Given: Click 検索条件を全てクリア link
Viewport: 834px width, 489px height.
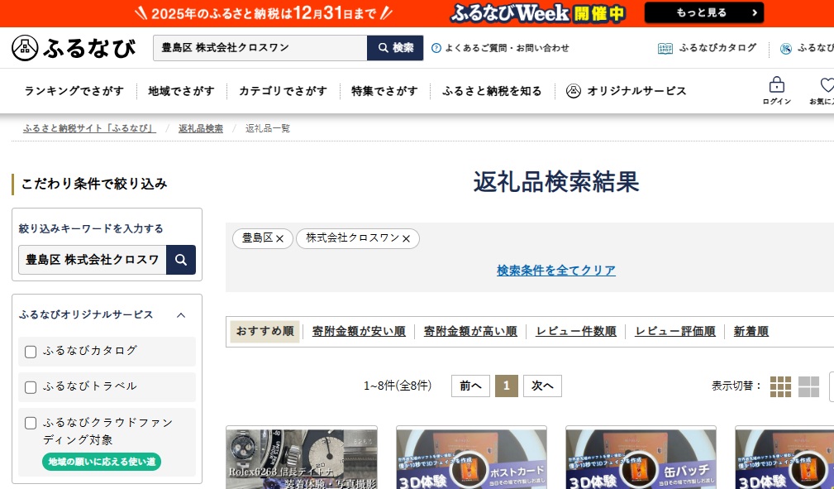Looking at the screenshot, I should point(555,271).
